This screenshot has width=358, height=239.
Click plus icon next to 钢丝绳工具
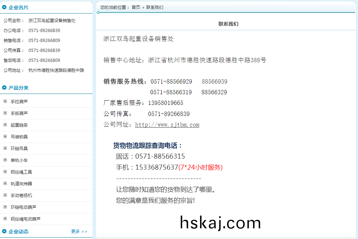[5, 172]
